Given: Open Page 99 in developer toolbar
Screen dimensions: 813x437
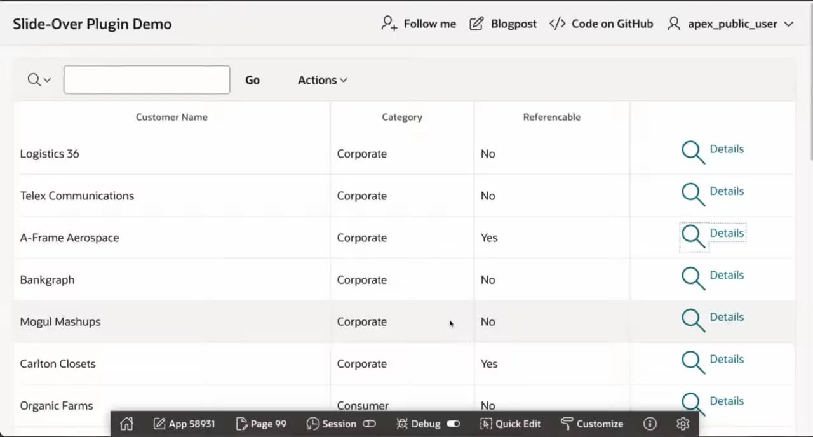Looking at the screenshot, I should click(261, 424).
